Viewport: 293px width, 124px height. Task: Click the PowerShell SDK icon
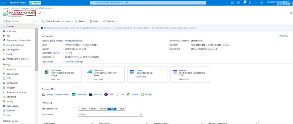[74, 94]
